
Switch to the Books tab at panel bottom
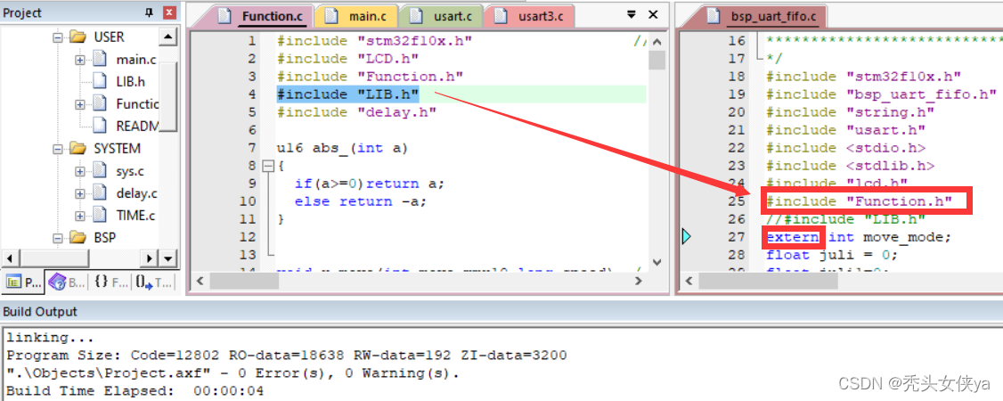(67, 282)
